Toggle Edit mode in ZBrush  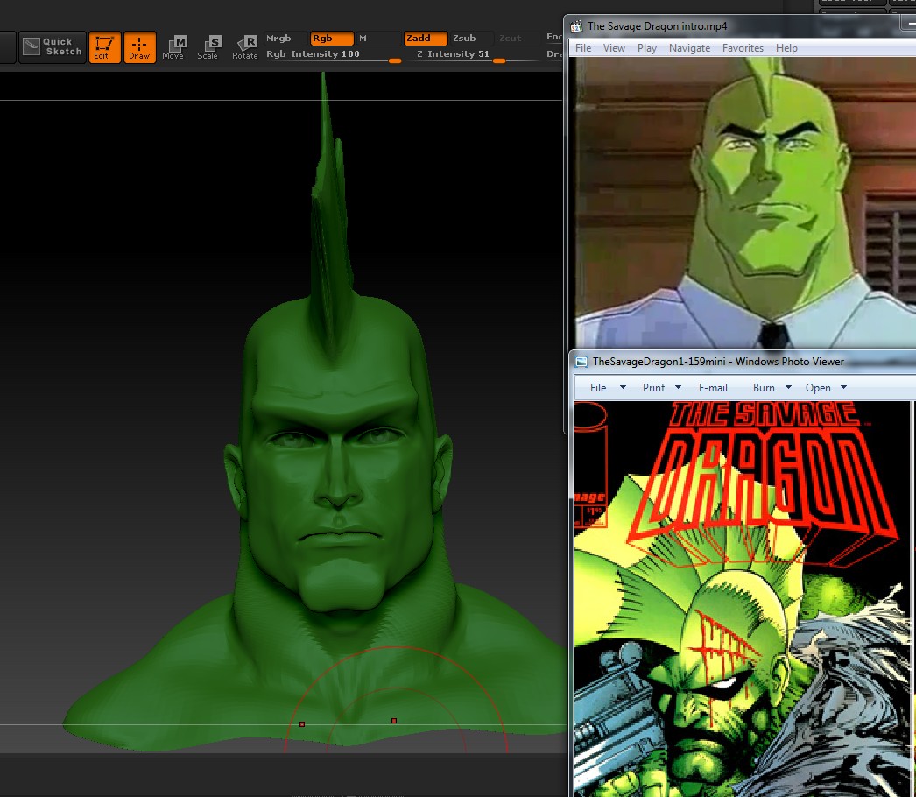pyautogui.click(x=104, y=47)
